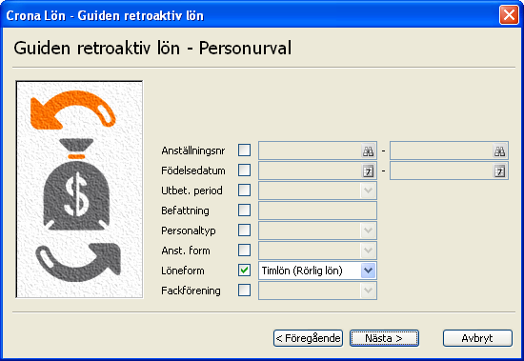Enable the Anställningsnr checkbox
The width and height of the screenshot is (524, 361).
(x=244, y=150)
